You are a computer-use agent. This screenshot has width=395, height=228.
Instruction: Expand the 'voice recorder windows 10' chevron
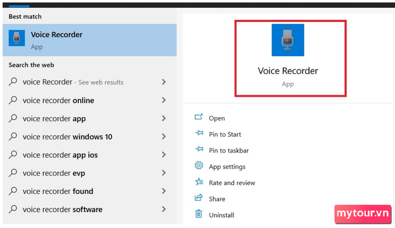click(x=164, y=136)
